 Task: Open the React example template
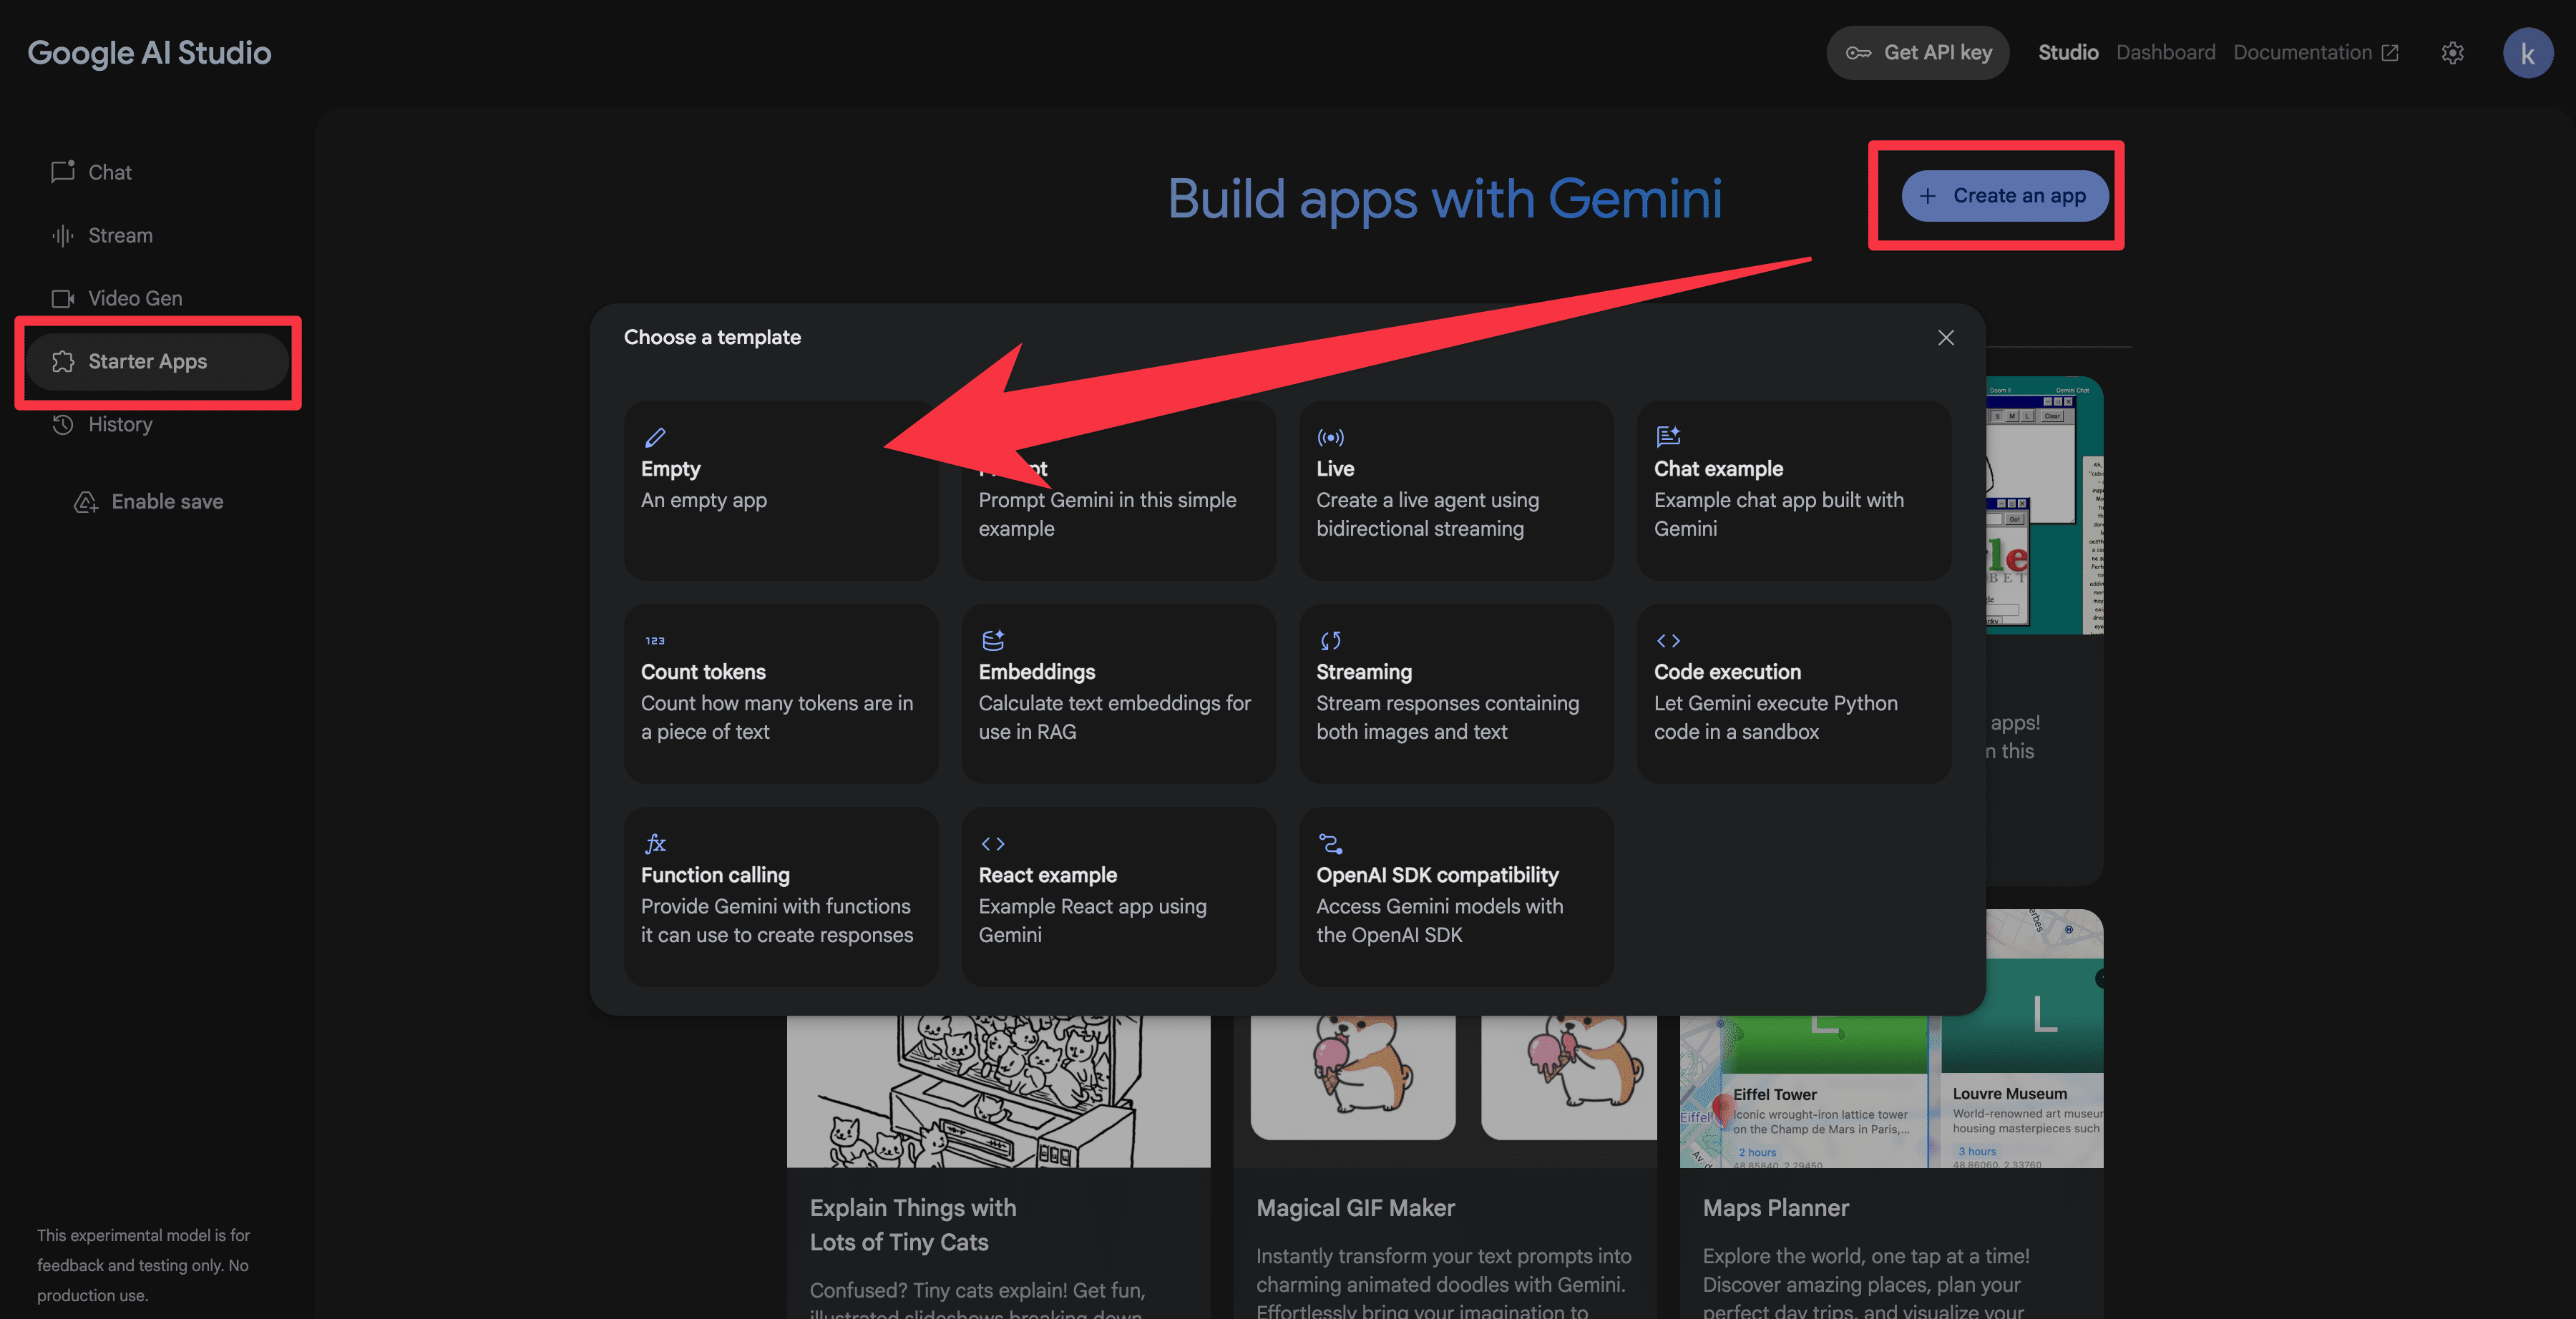[1117, 896]
